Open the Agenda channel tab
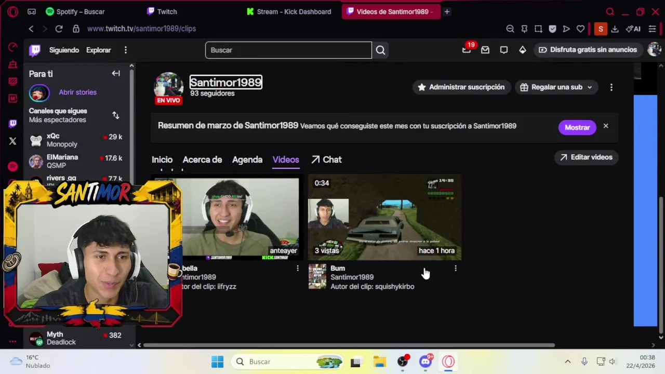The image size is (665, 374). (x=247, y=159)
